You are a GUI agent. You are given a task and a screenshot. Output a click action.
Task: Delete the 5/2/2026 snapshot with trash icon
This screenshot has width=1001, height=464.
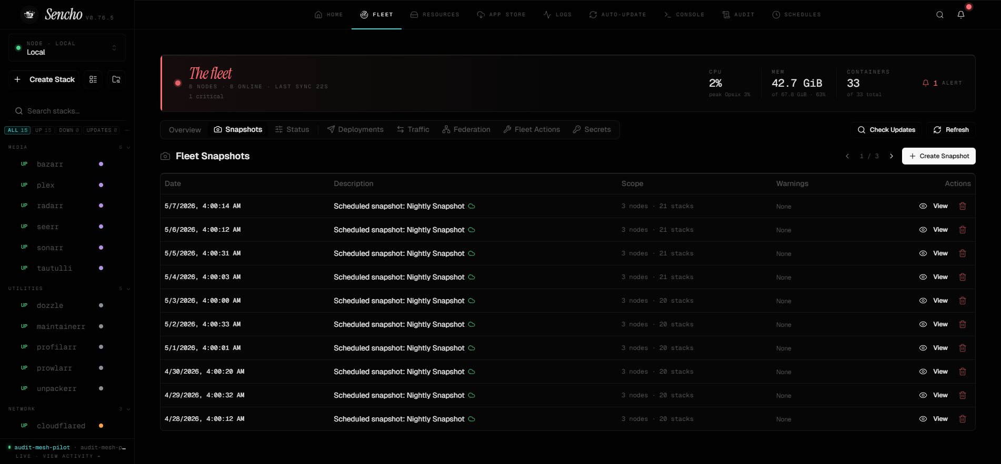pos(963,324)
